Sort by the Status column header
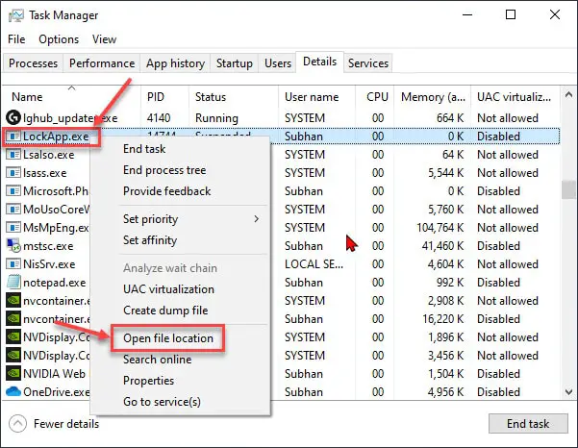Screen dimensions: 578x448 click(x=234, y=97)
